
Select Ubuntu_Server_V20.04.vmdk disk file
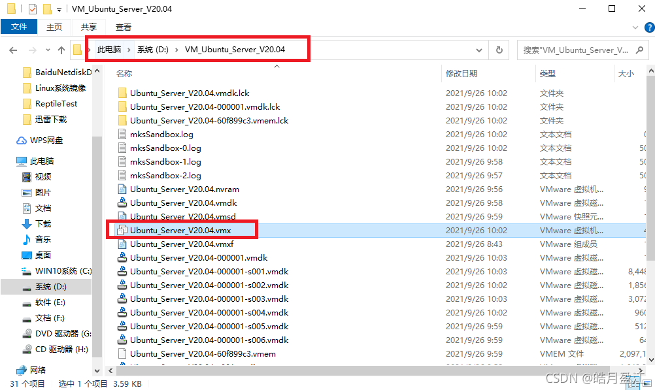point(178,203)
